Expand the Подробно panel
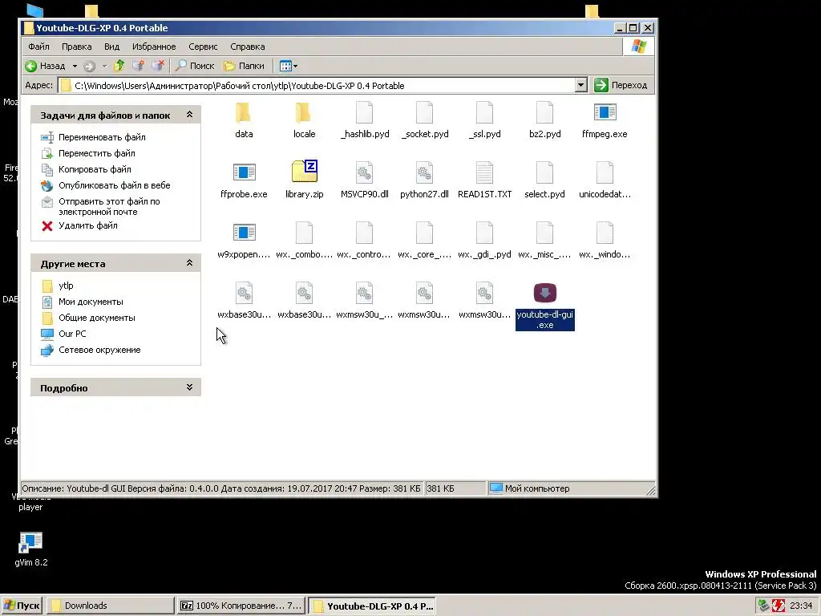 189,387
